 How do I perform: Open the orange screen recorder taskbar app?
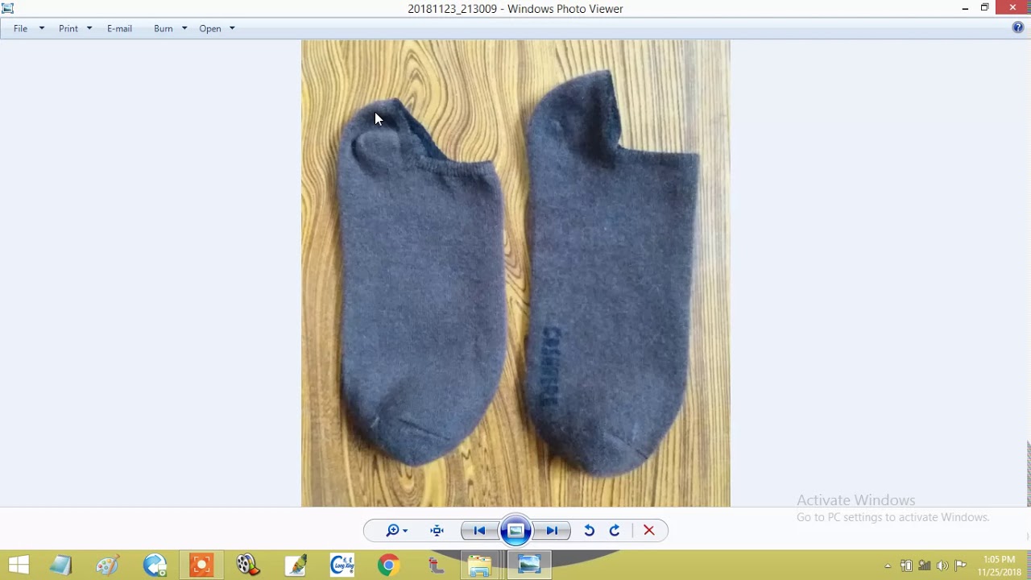click(201, 565)
